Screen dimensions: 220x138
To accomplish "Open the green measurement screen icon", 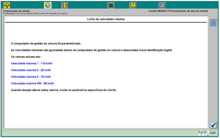I will click(x=111, y=5).
